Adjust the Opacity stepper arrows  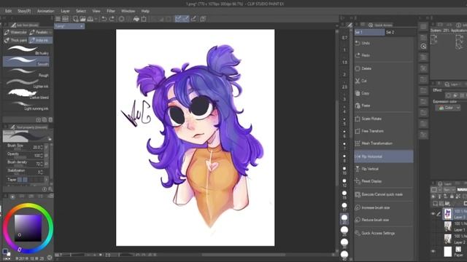pyautogui.click(x=42, y=155)
